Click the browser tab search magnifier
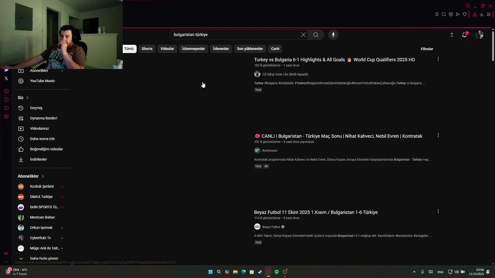This screenshot has height=278, width=495. pos(468,6)
